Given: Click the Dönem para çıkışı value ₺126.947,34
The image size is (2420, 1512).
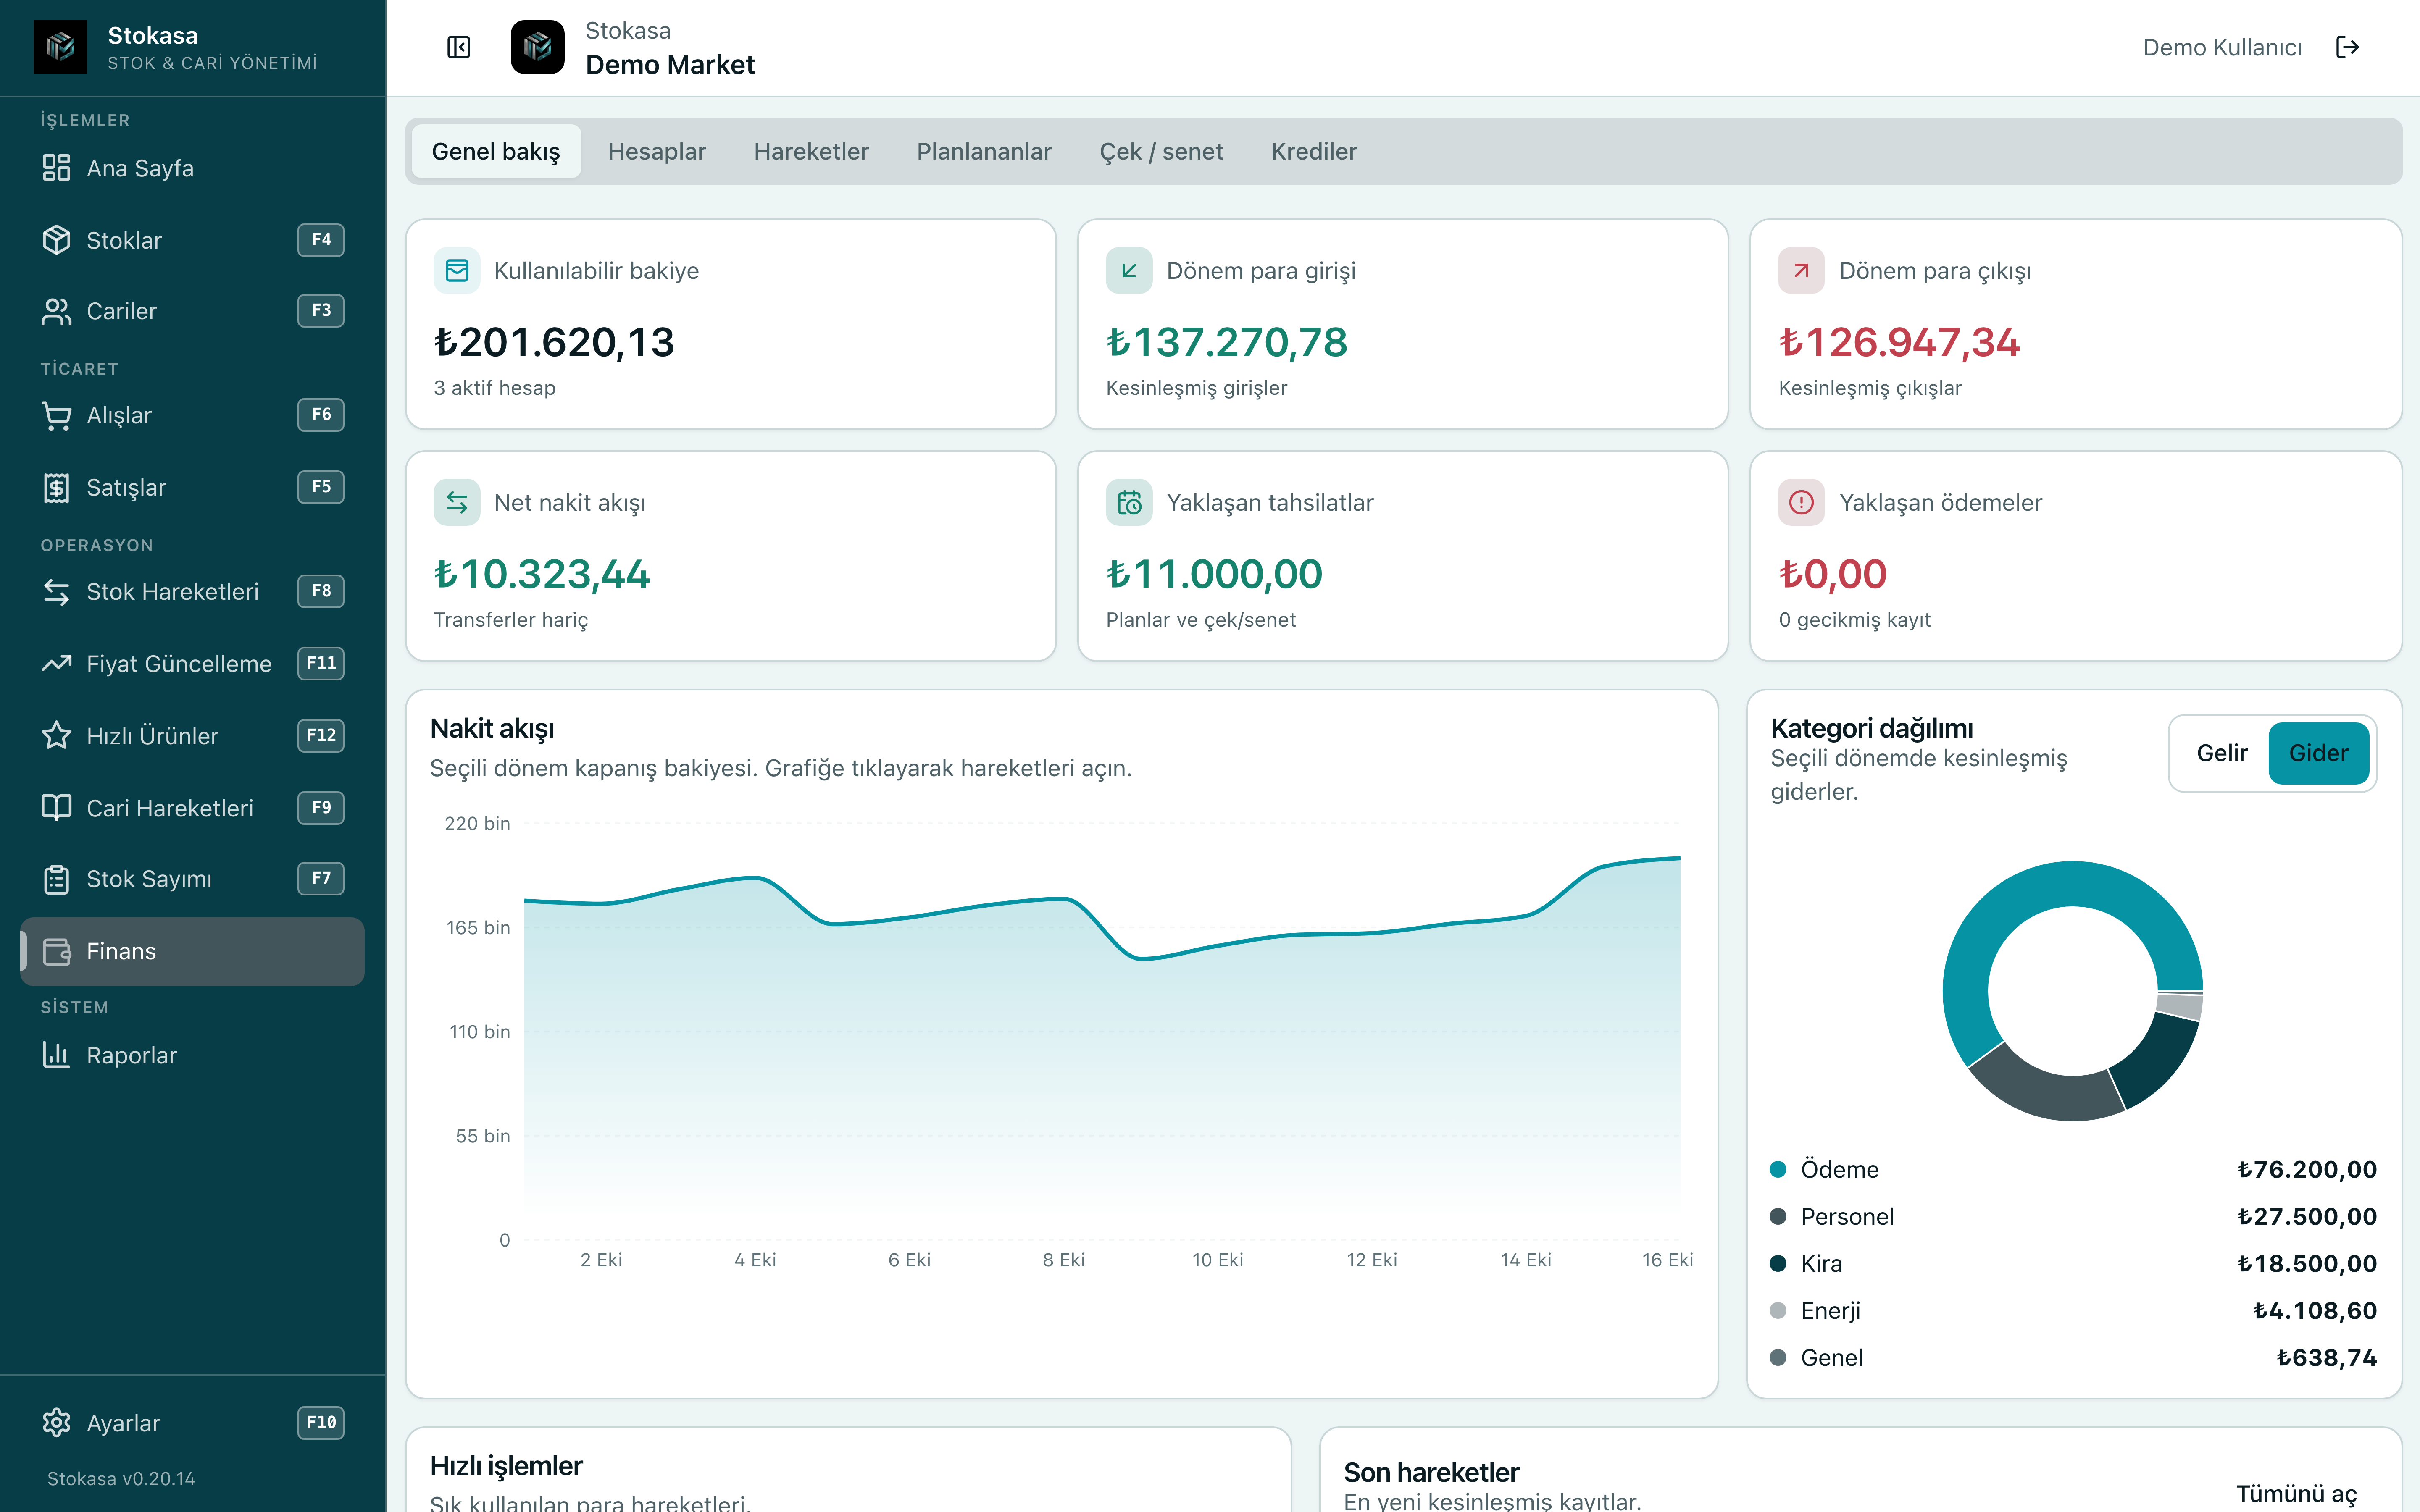Looking at the screenshot, I should coord(1899,342).
